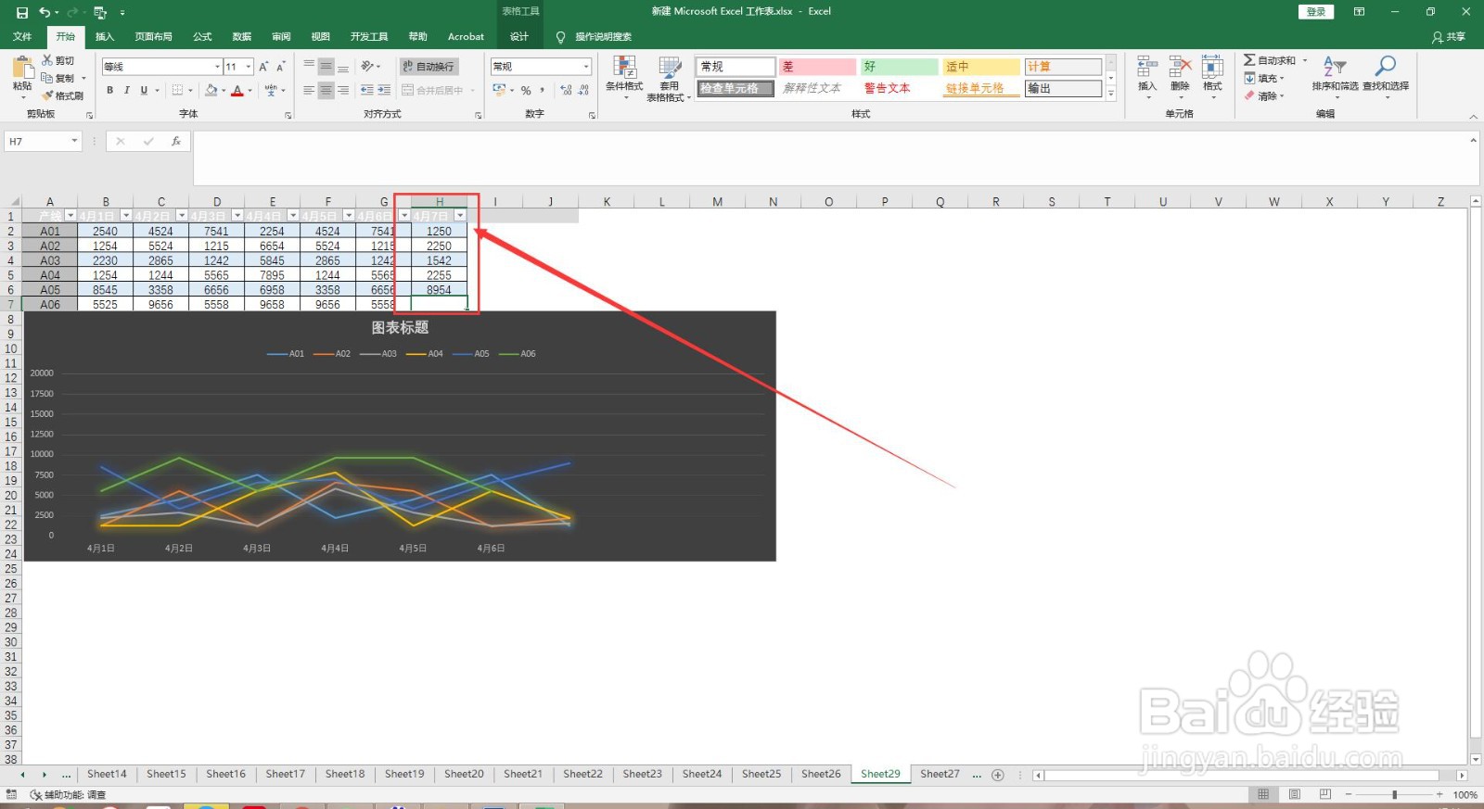Click the Insert Function fx icon

175,141
